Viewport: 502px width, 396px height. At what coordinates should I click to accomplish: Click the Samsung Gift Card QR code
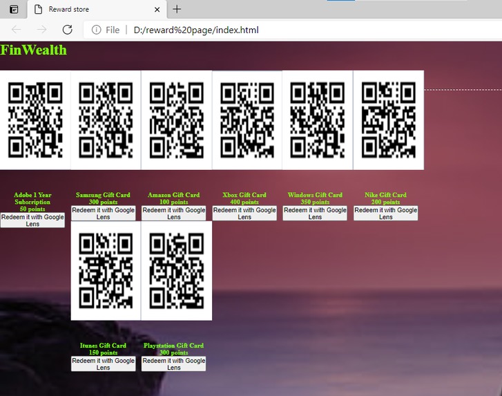coord(106,120)
